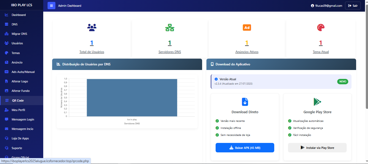
Task: Log out using the Sair button
Action: pyautogui.click(x=353, y=6)
